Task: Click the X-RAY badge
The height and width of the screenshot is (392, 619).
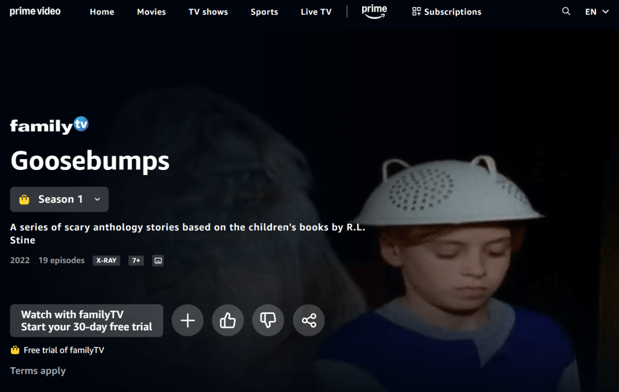Action: coord(106,260)
